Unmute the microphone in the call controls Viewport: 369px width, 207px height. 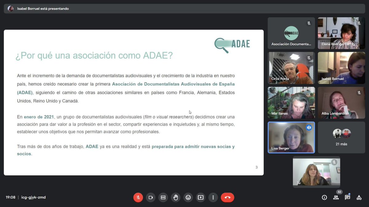tap(138, 197)
